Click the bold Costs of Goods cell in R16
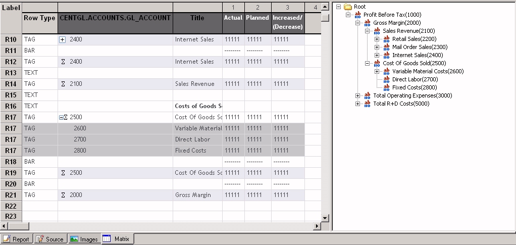The width and height of the screenshot is (516, 245). tap(198, 106)
